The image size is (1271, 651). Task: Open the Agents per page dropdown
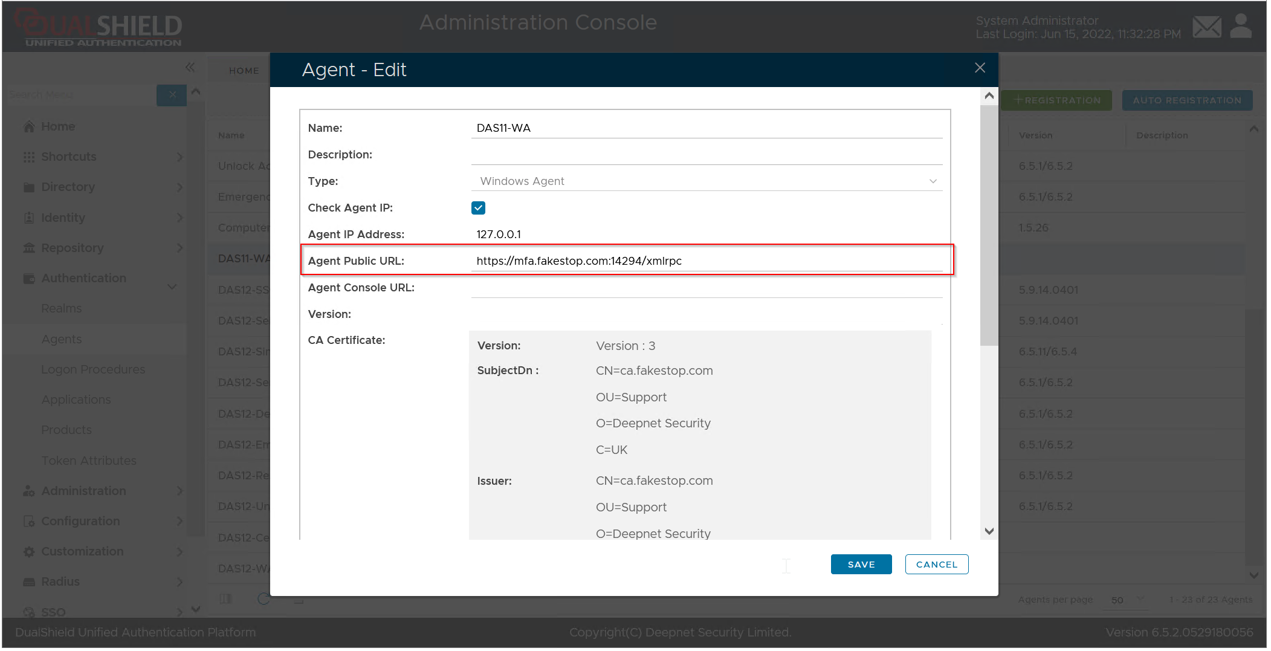[1127, 600]
